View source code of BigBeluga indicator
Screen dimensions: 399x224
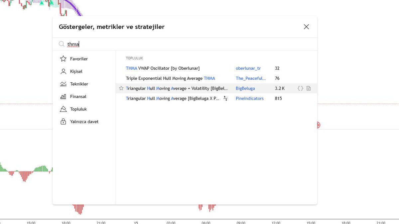[x=300, y=88]
